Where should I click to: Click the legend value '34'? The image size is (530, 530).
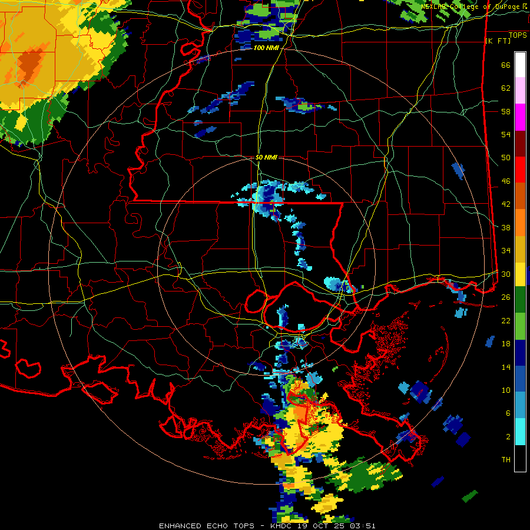(506, 251)
